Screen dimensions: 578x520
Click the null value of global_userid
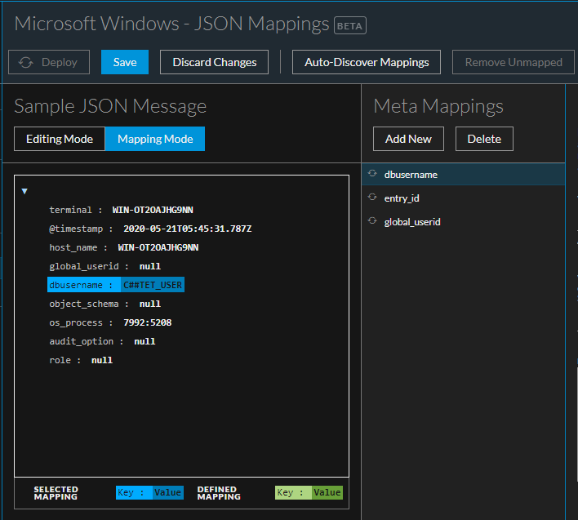[150, 266]
